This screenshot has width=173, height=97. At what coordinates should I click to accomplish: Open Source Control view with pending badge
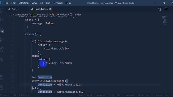pos(2,30)
